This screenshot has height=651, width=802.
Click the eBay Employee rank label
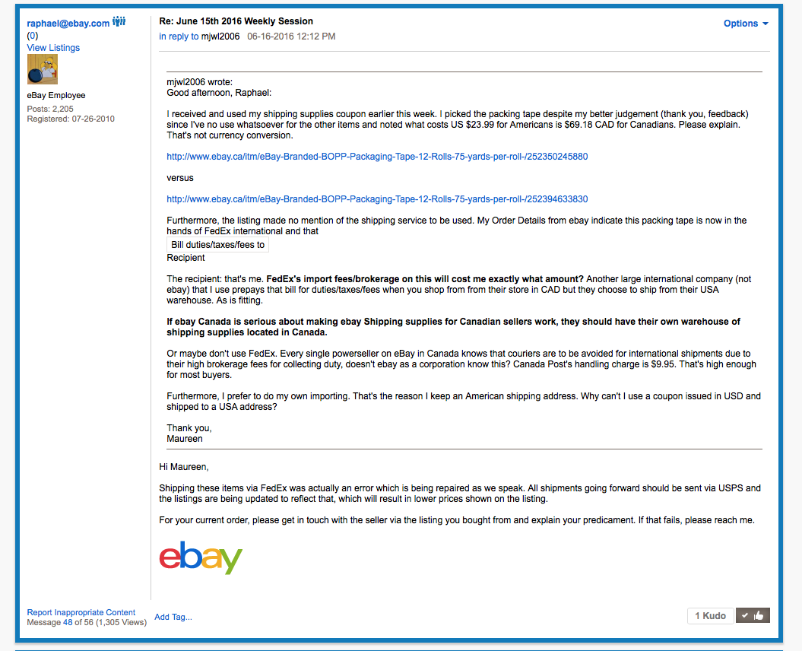tap(56, 96)
